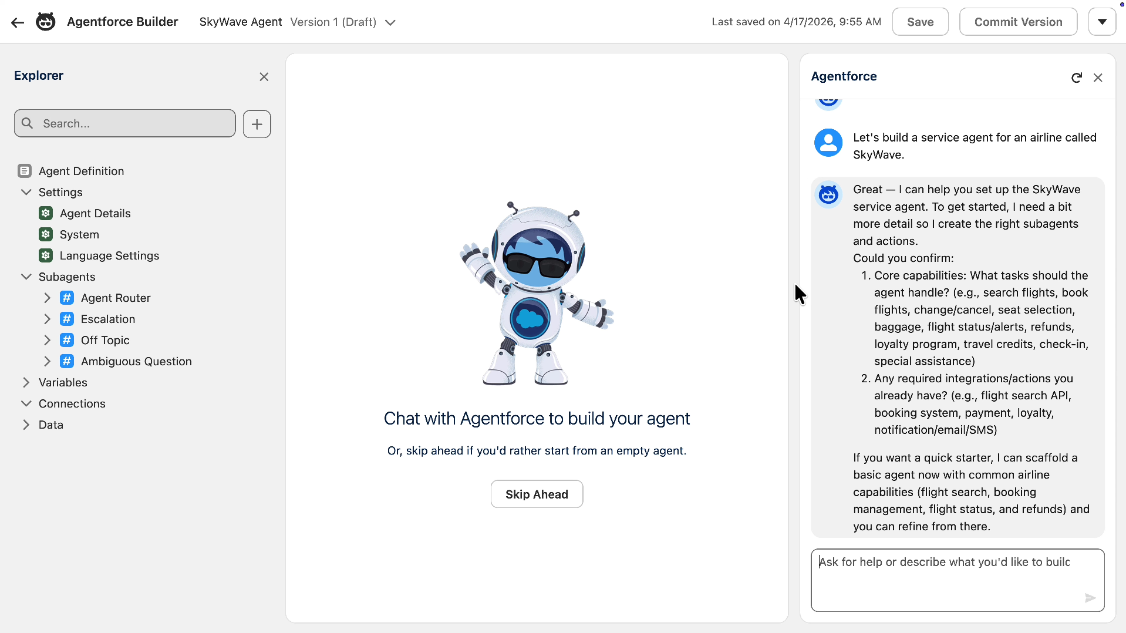Open the version dropdown next to Version 1 (Draft)
The height and width of the screenshot is (633, 1126).
390,22
